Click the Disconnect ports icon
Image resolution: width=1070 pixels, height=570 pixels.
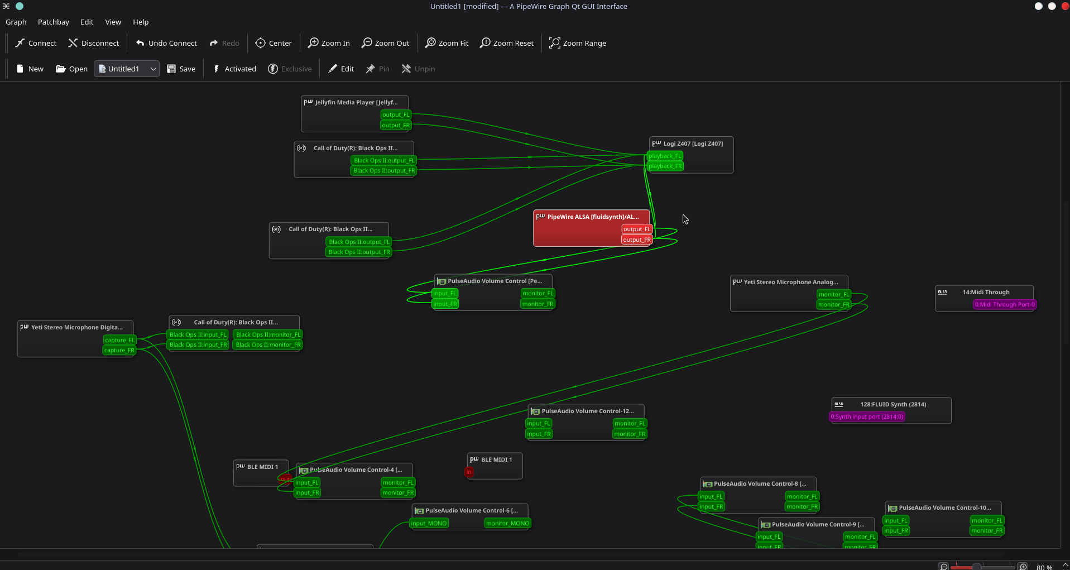point(73,43)
